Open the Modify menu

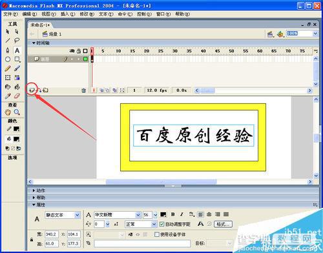pyautogui.click(x=87, y=14)
